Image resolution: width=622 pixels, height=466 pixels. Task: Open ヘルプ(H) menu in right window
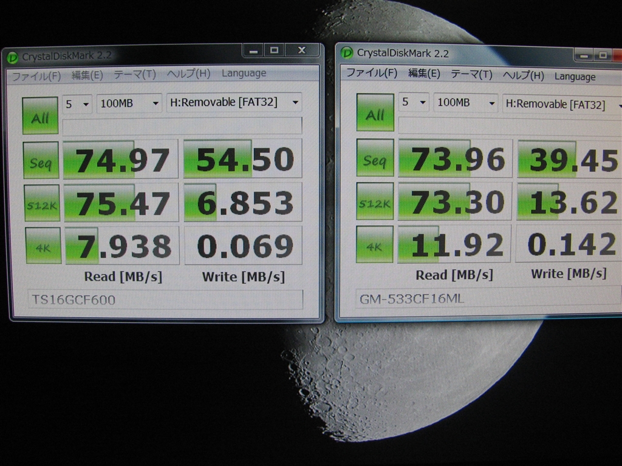tap(524, 75)
